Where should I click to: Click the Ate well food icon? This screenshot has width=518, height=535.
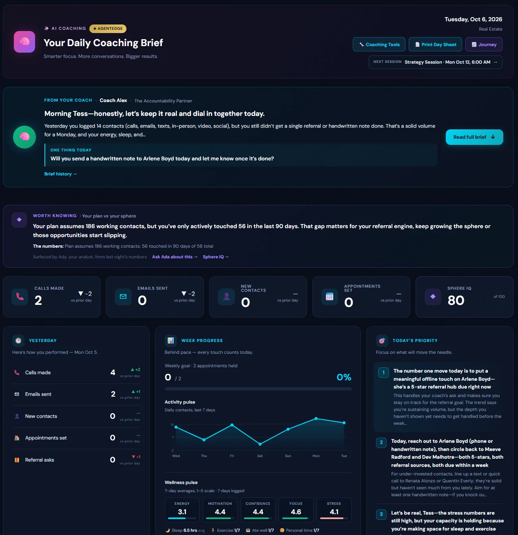248,531
